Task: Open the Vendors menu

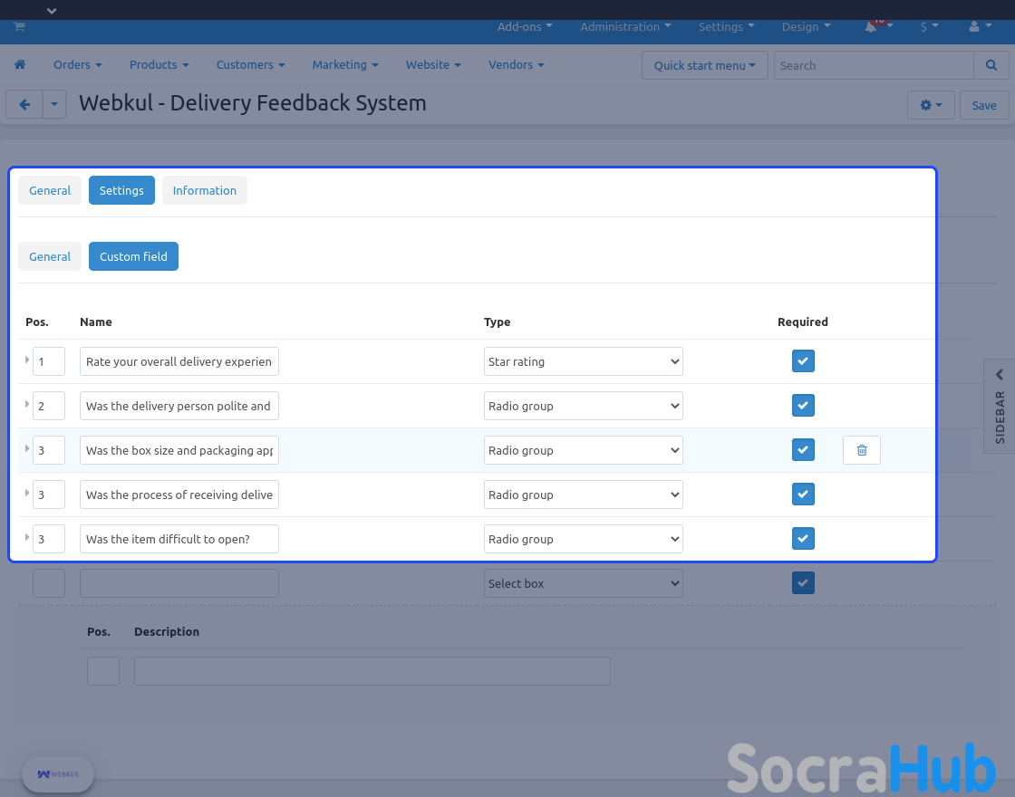Action: 516,64
